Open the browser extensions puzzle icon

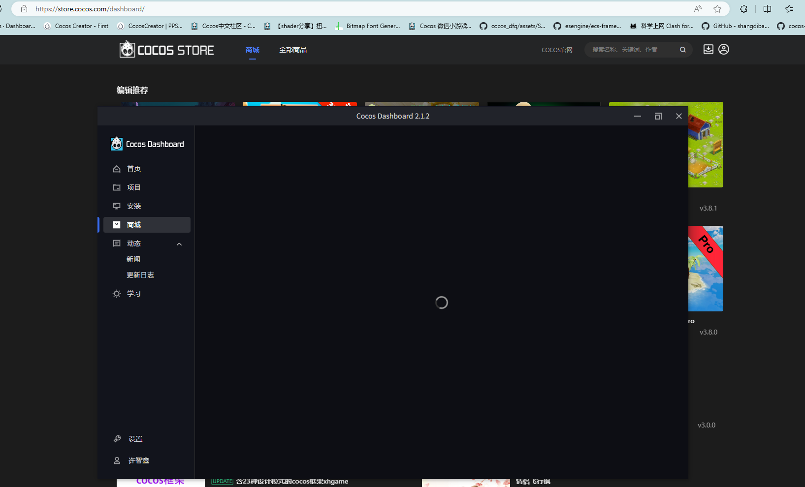743,9
